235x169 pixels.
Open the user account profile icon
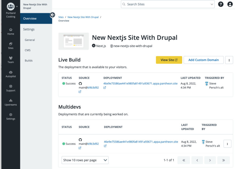click(230, 4)
